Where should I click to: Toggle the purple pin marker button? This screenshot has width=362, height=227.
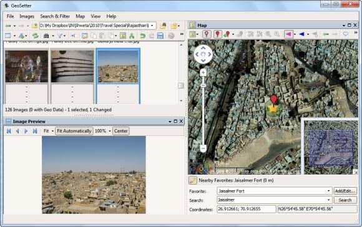[x=207, y=34]
